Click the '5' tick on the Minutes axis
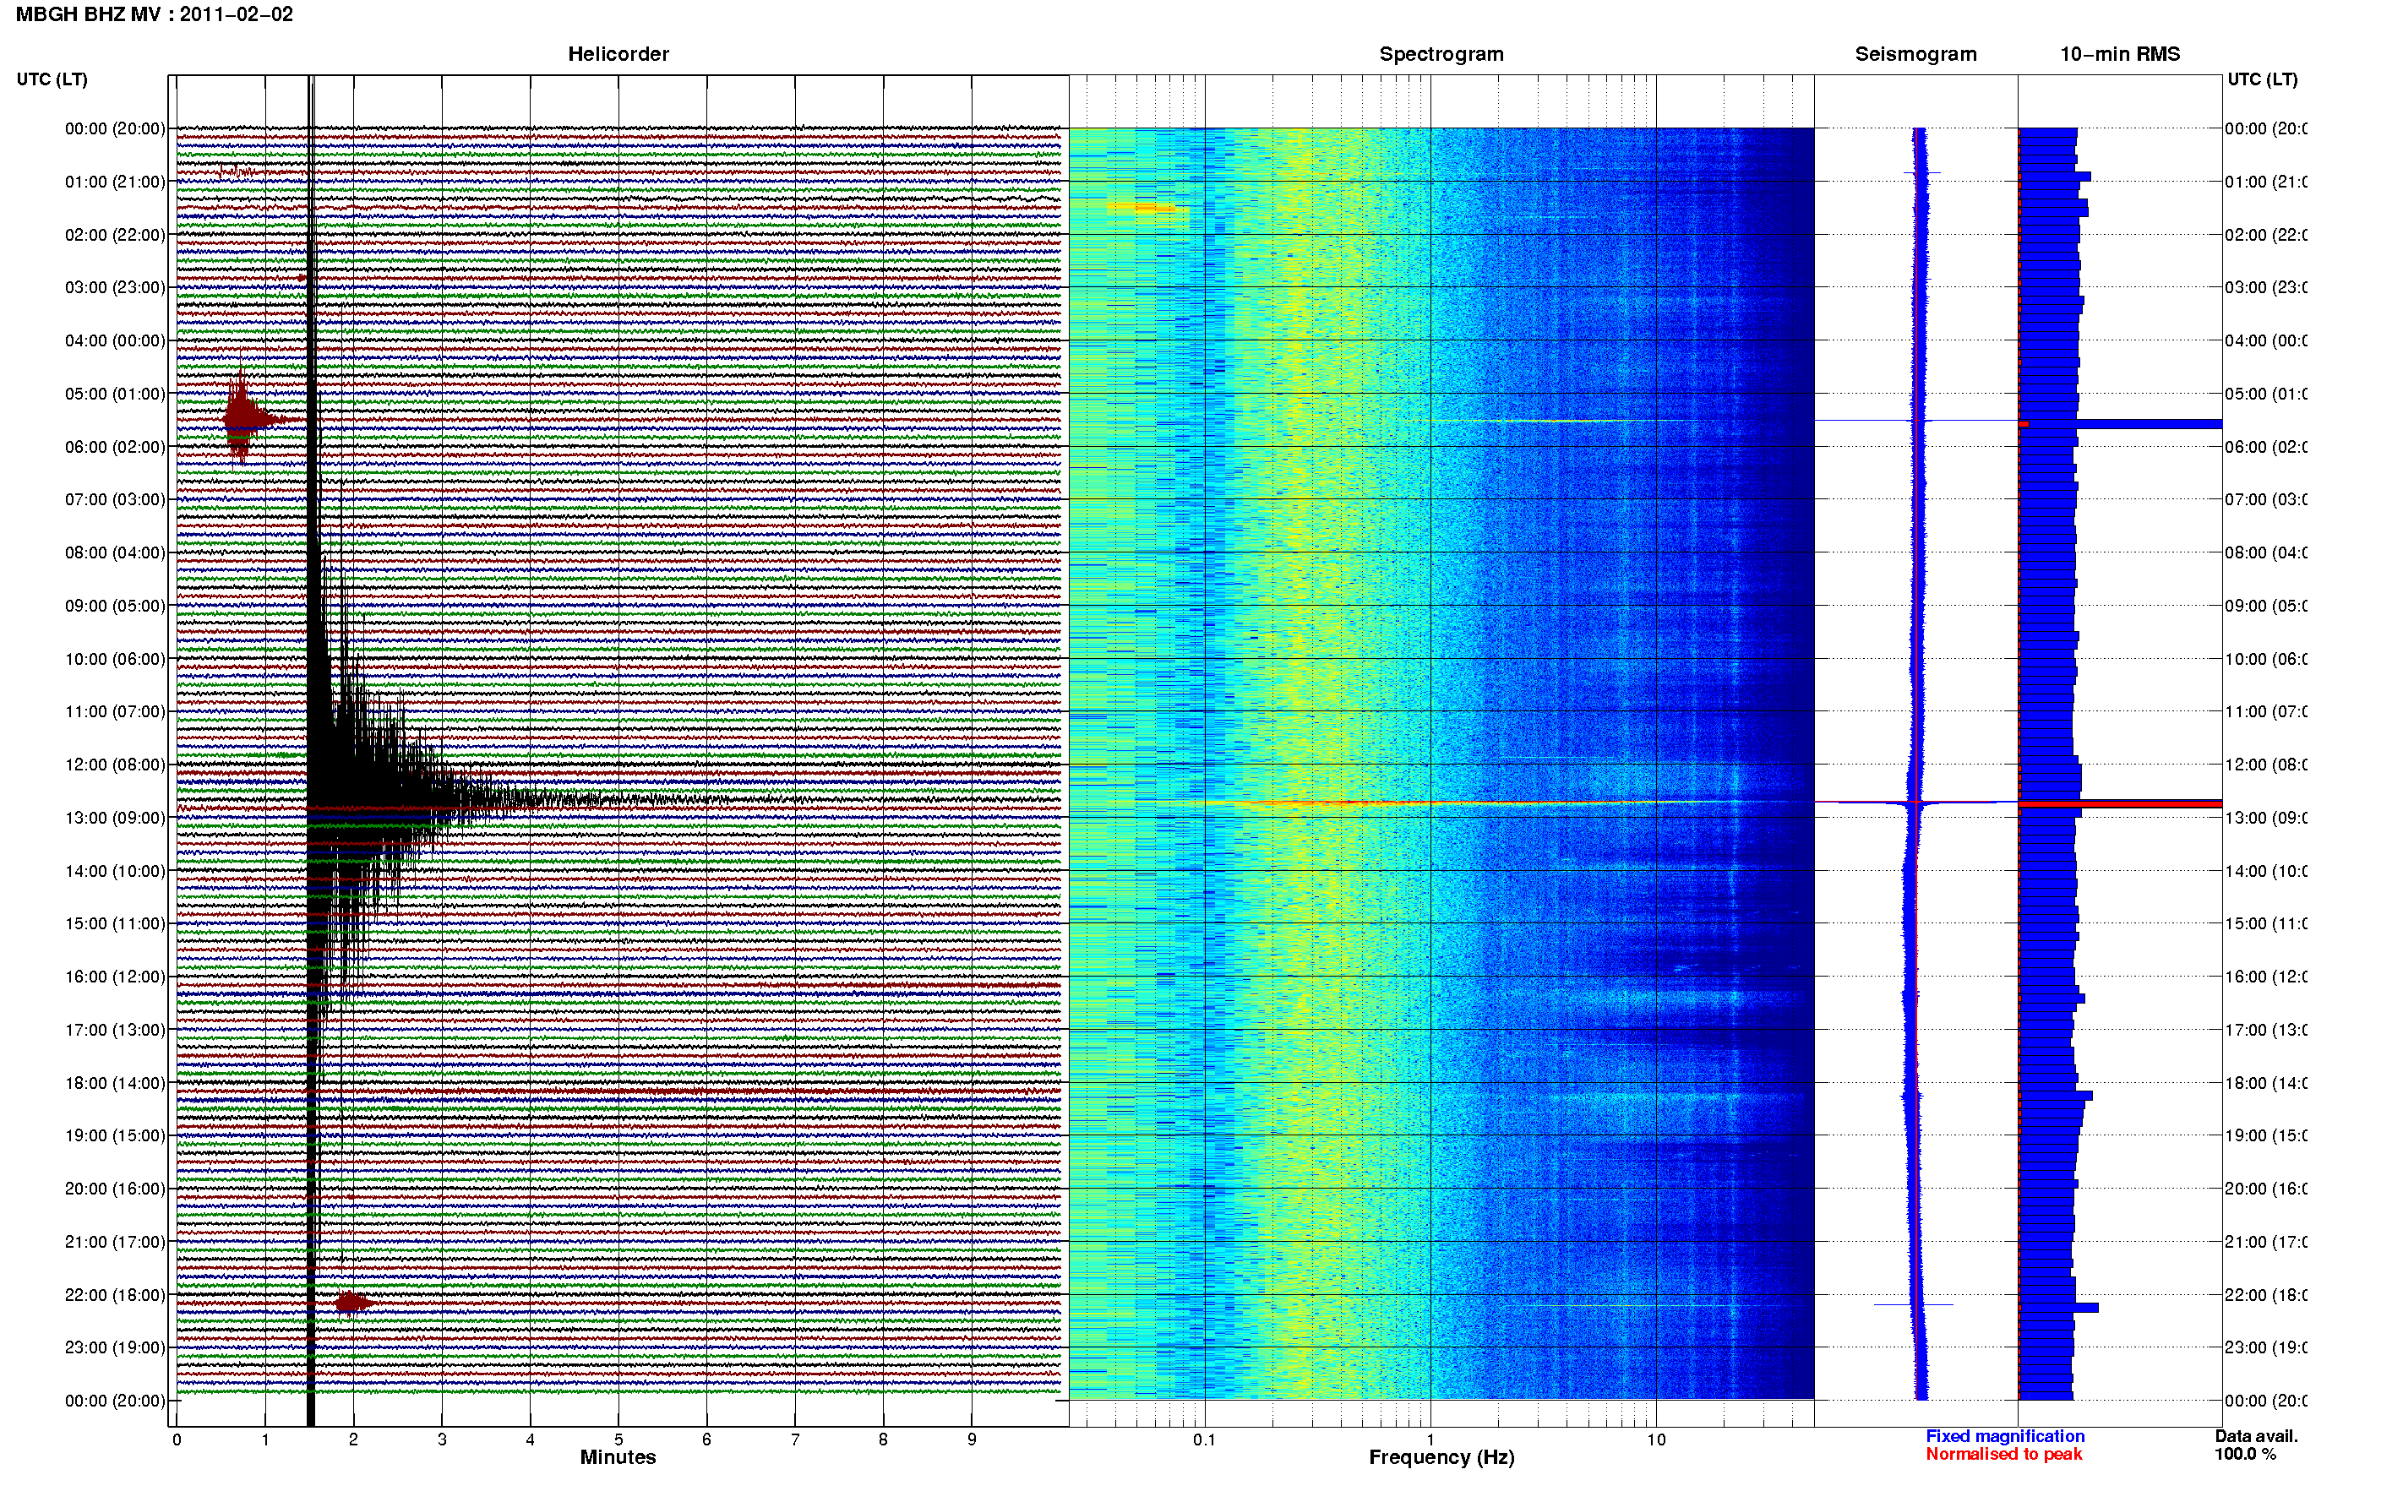 click(618, 1439)
